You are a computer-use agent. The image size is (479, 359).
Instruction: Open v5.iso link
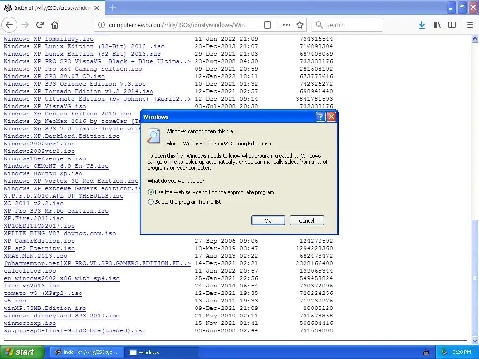15,301
